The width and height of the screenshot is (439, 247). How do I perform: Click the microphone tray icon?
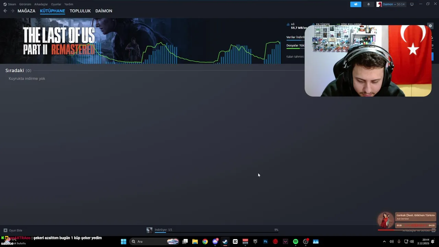point(399,242)
